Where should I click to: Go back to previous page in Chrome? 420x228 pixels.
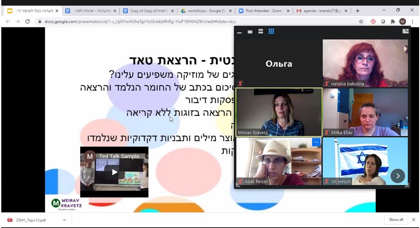(8, 22)
